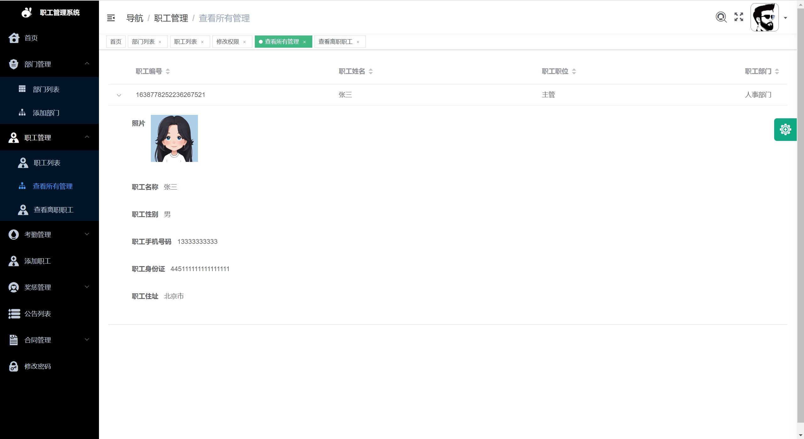Click the sidebar collapse hamburger icon

[x=111, y=18]
